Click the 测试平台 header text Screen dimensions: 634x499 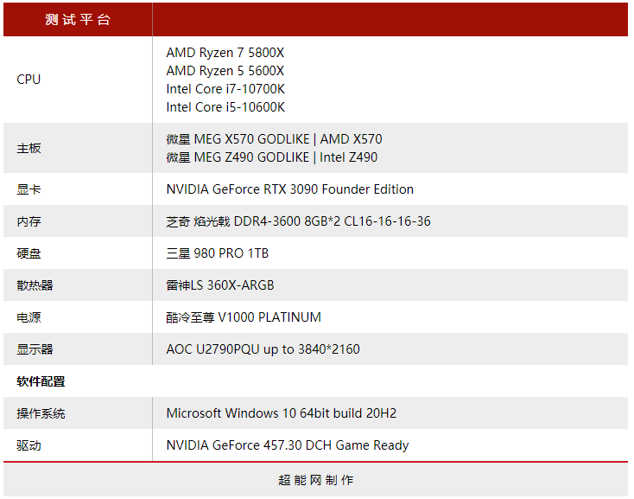pyautogui.click(x=77, y=19)
